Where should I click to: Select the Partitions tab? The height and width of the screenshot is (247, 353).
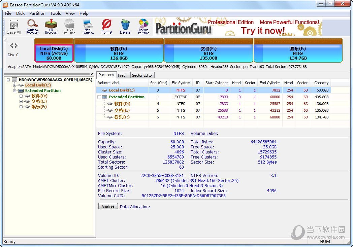[x=106, y=75]
